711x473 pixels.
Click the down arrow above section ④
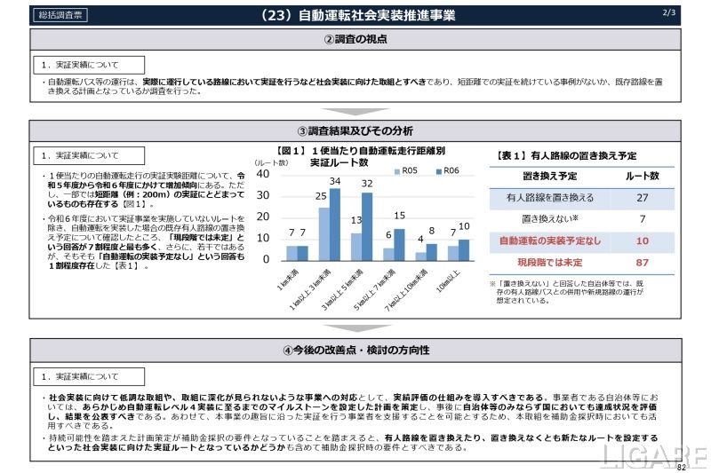pos(355,328)
